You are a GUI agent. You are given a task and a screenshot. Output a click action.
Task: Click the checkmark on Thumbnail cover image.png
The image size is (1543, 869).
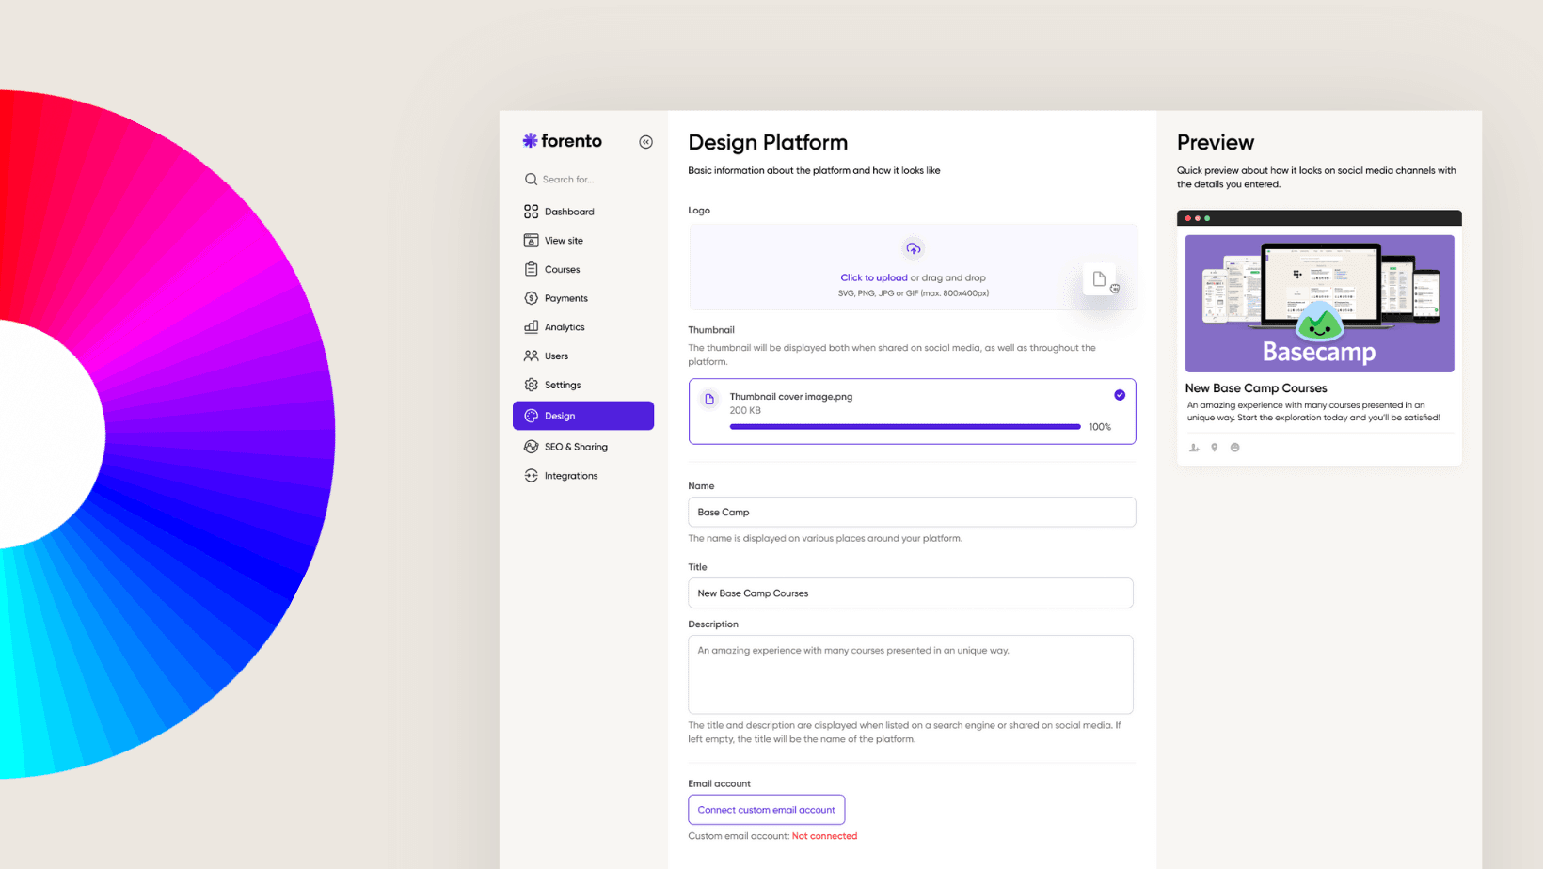(x=1120, y=395)
